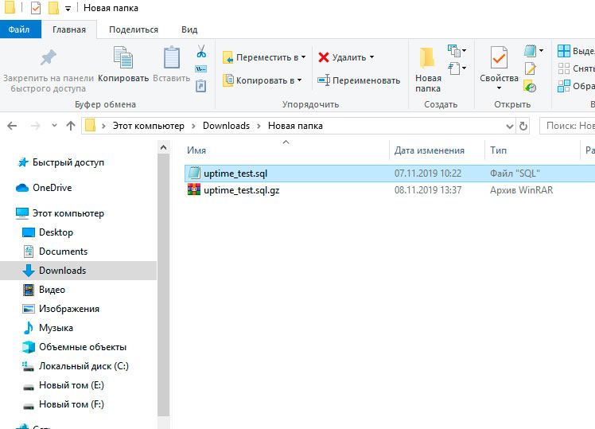Click the OneDrive cloud icon
This screenshot has height=429, width=595.
pos(22,188)
